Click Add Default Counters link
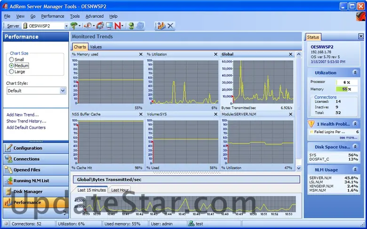Image resolution: width=367 pixels, height=229 pixels. [x=26, y=128]
